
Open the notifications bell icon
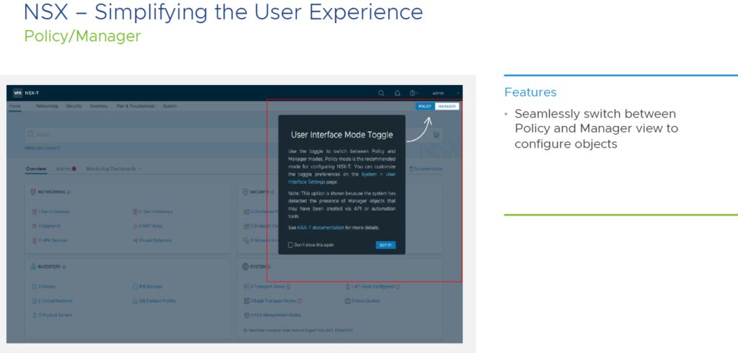(x=397, y=93)
